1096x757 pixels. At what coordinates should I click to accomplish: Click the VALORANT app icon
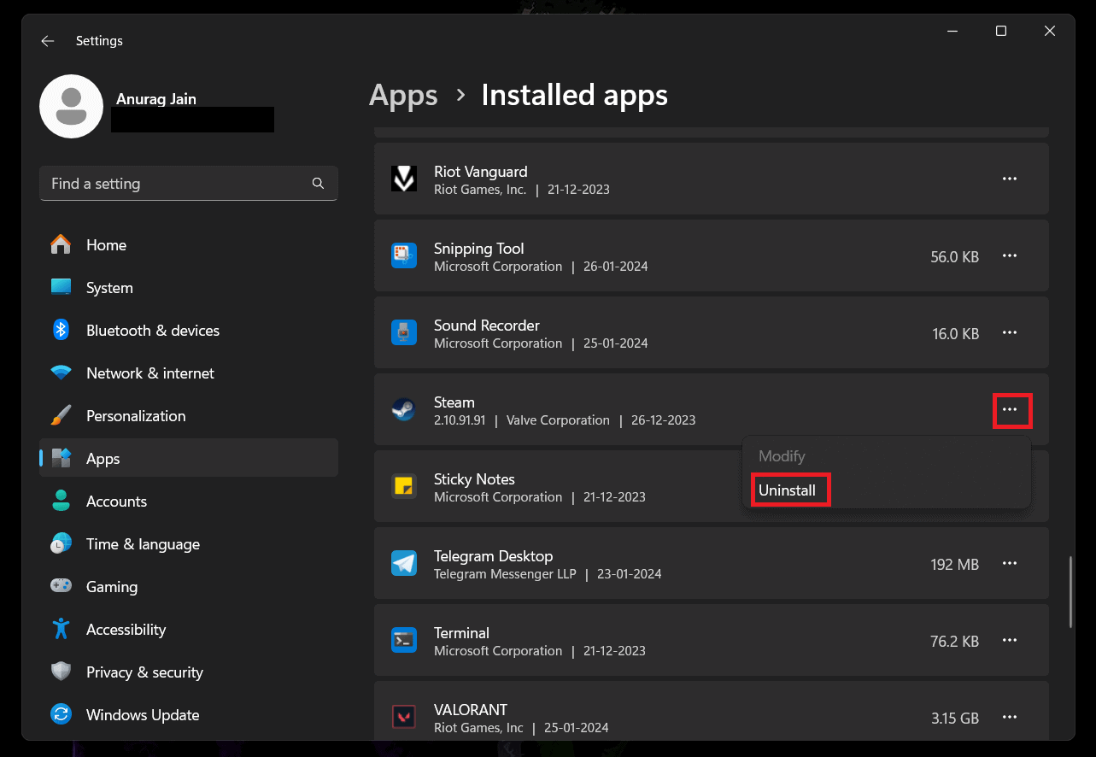click(x=403, y=718)
